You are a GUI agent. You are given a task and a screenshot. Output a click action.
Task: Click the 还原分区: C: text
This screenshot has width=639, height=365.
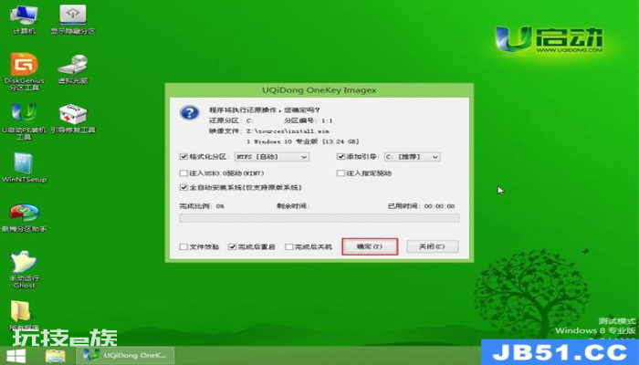232,120
